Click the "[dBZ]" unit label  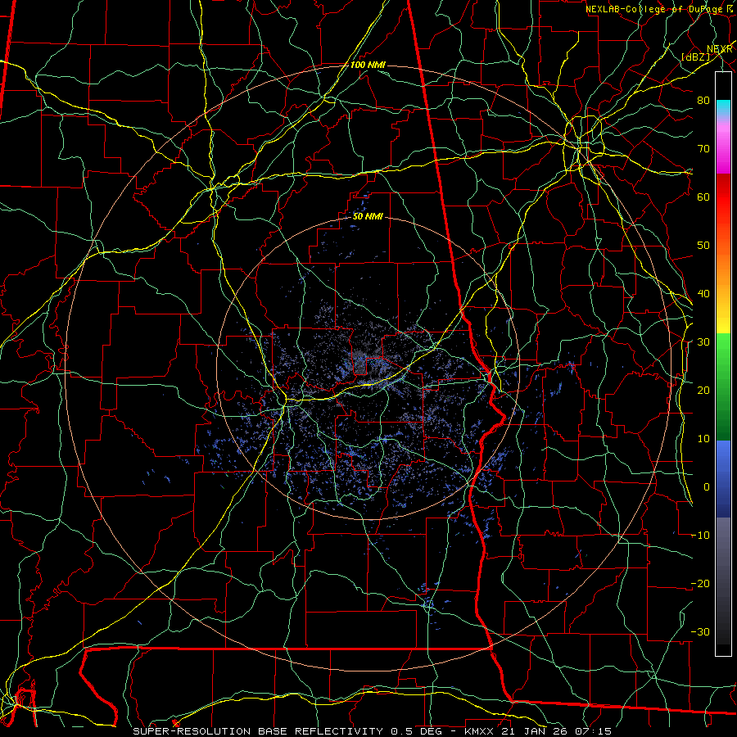point(695,57)
